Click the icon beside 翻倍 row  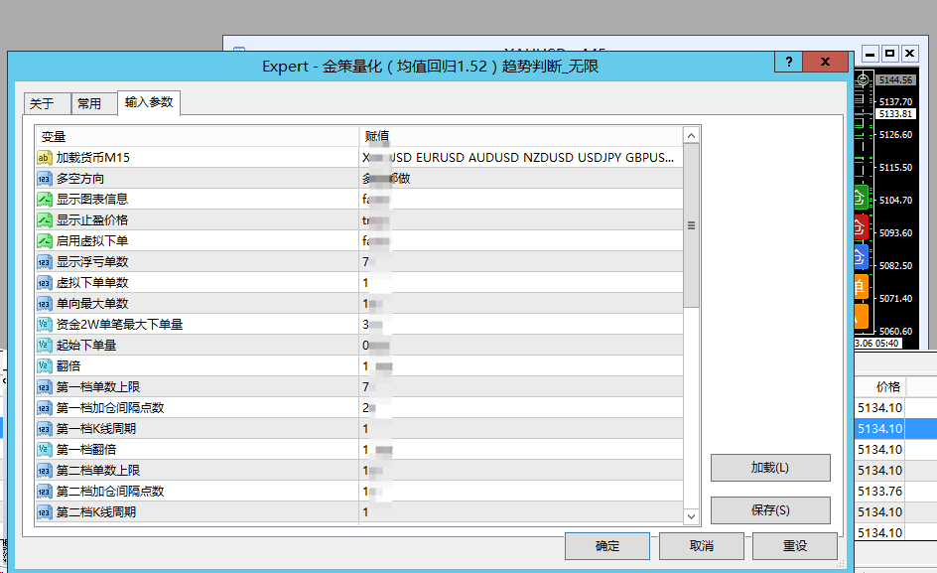coord(45,366)
